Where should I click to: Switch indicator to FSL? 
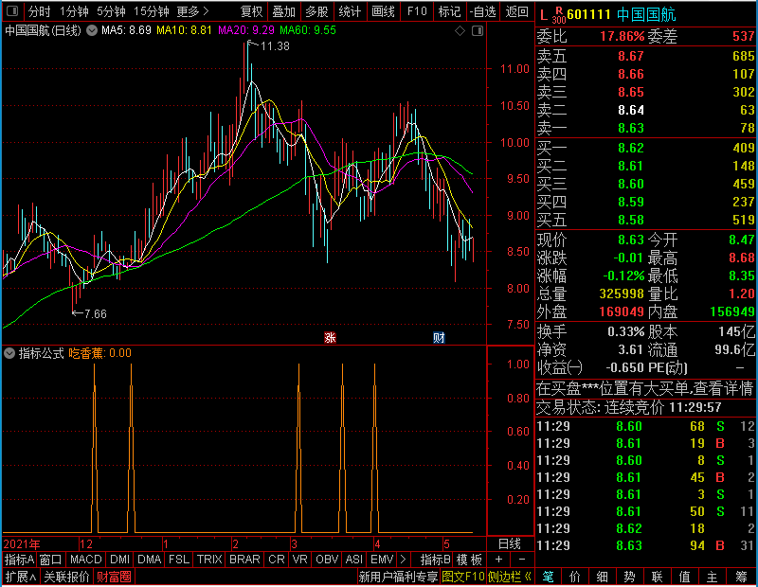[x=179, y=560]
